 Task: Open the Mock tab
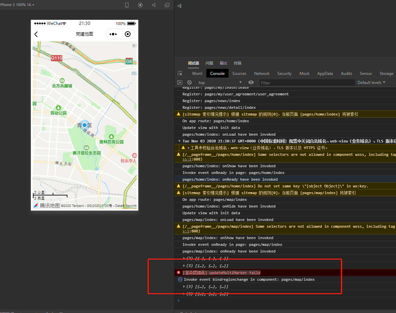[x=304, y=73]
